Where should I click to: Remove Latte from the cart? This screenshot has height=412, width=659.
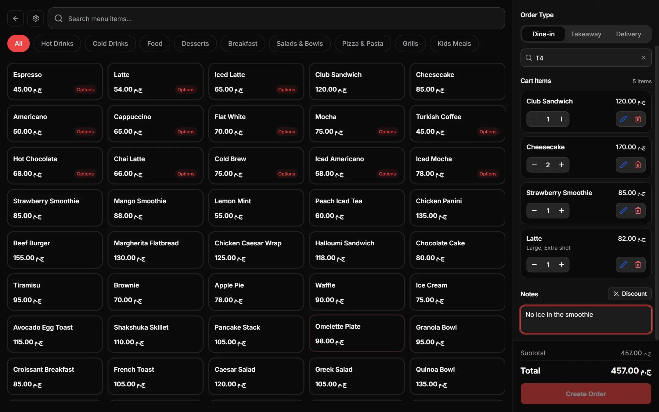pyautogui.click(x=638, y=265)
